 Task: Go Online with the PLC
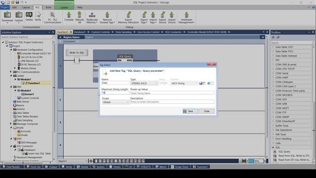29,16
